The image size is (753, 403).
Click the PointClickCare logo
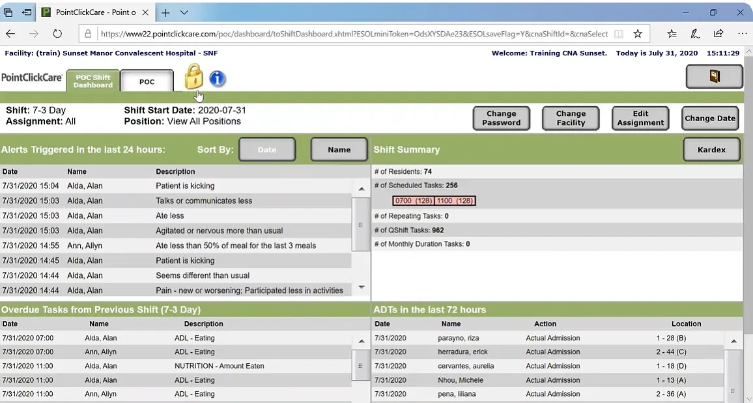[32, 77]
